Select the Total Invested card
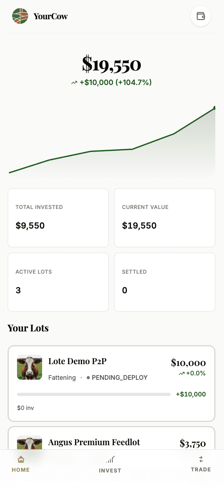The height and width of the screenshot is (487, 224). pyautogui.click(x=58, y=217)
